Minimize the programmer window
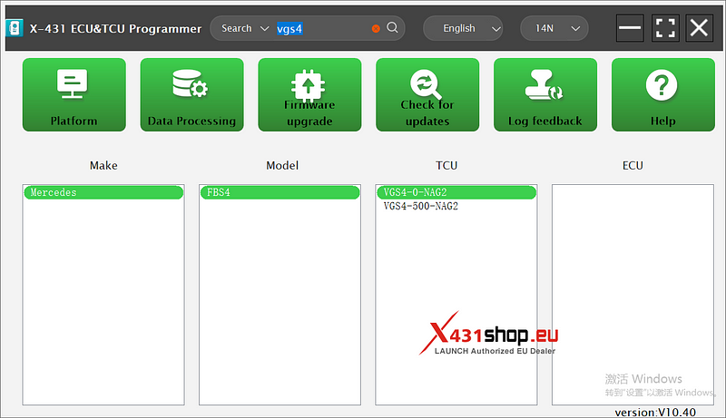This screenshot has height=418, width=726. (630, 28)
